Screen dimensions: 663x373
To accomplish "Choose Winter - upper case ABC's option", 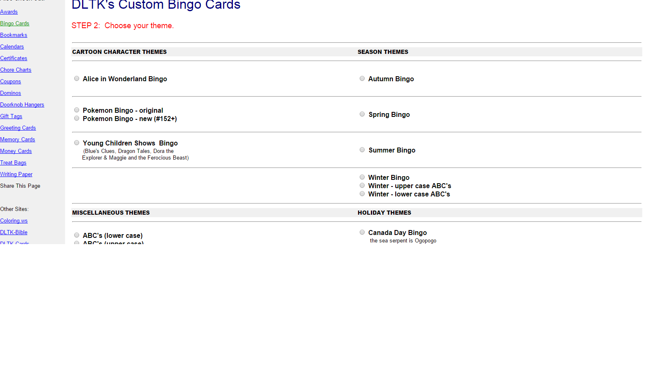I will click(362, 185).
